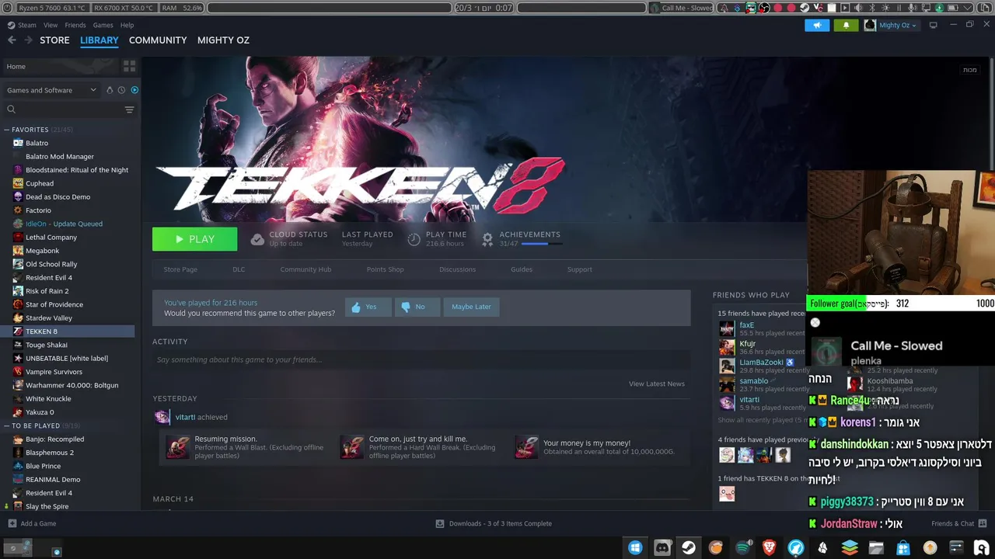
Task: Open the Community Hub link
Action: coord(305,269)
